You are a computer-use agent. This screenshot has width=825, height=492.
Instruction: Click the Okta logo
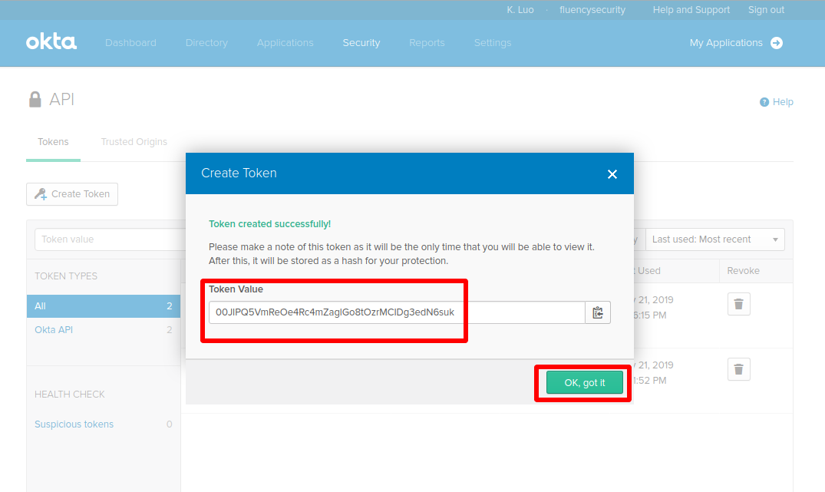coord(51,42)
